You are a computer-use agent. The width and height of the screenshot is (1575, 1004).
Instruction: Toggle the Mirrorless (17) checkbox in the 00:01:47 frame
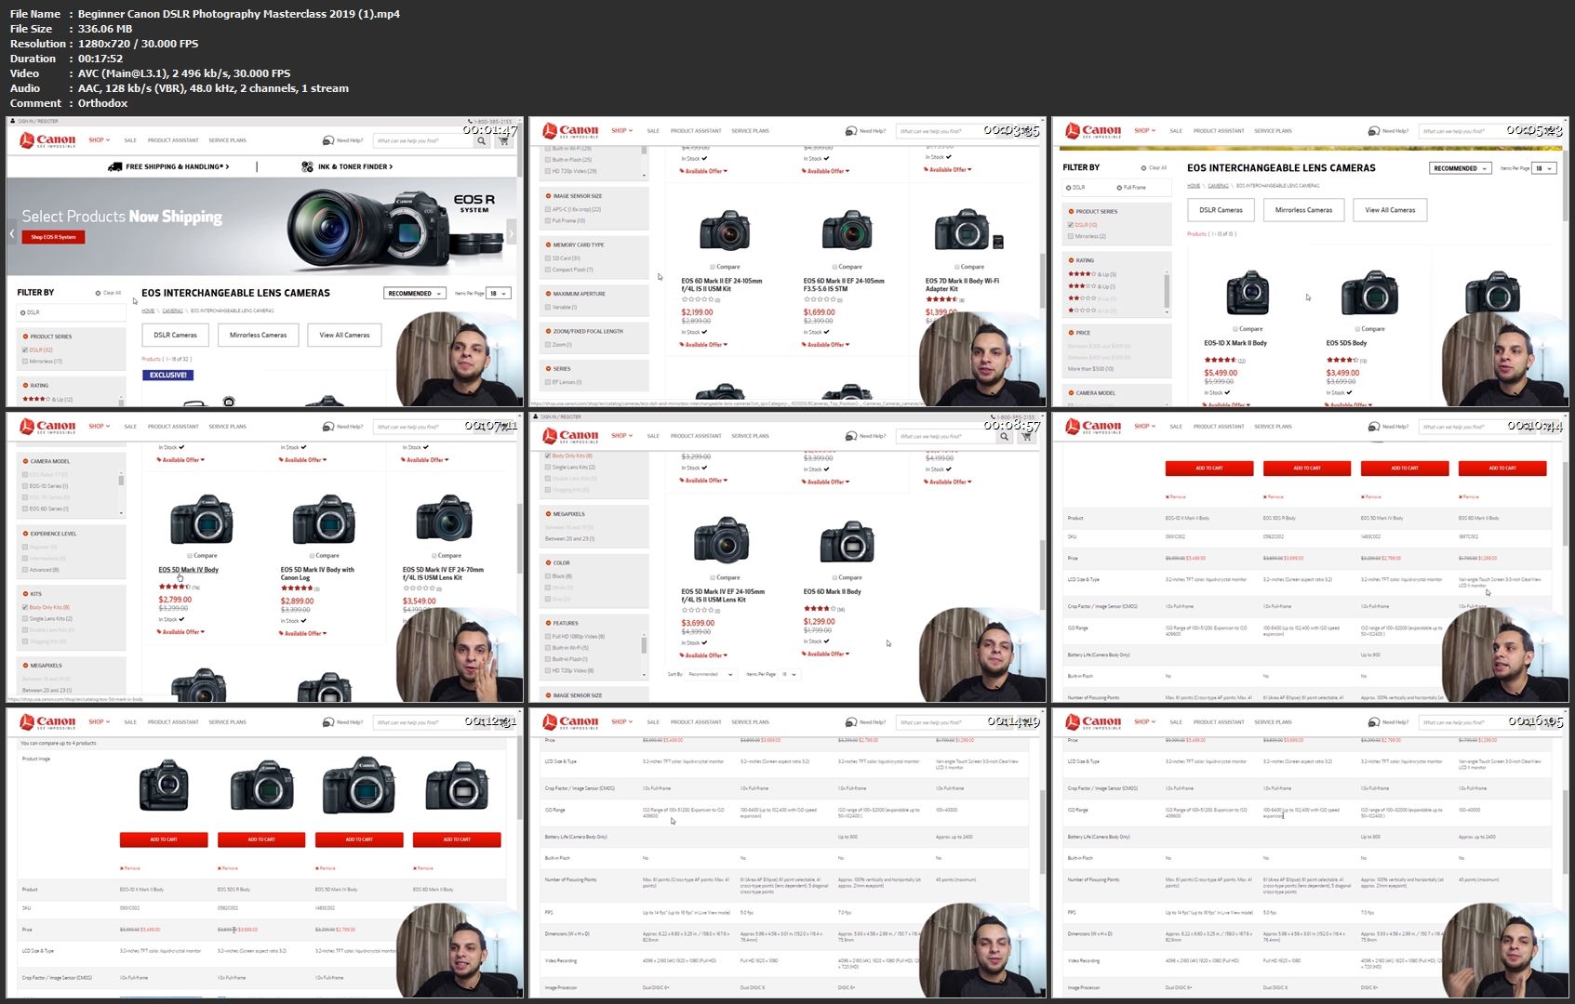(25, 361)
